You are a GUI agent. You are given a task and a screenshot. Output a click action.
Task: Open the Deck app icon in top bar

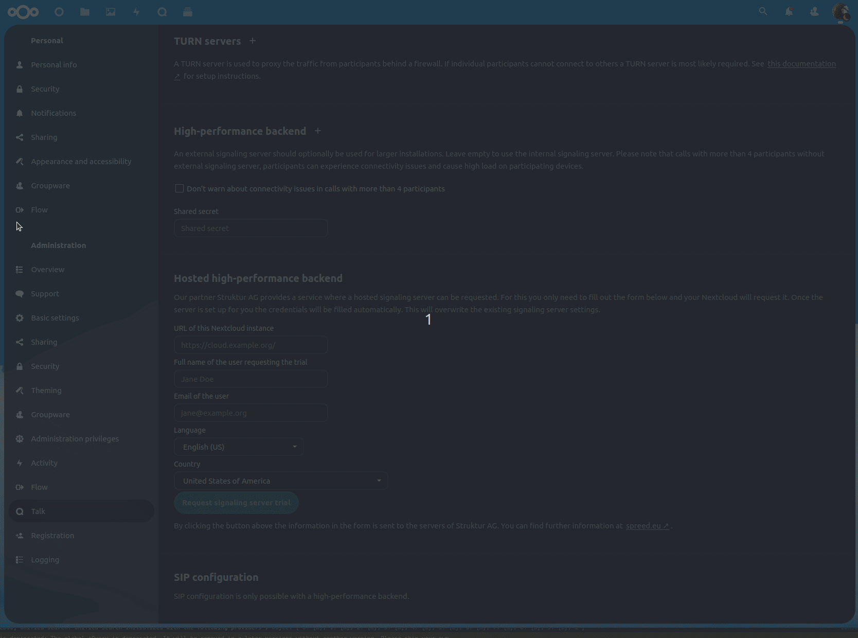pyautogui.click(x=188, y=12)
